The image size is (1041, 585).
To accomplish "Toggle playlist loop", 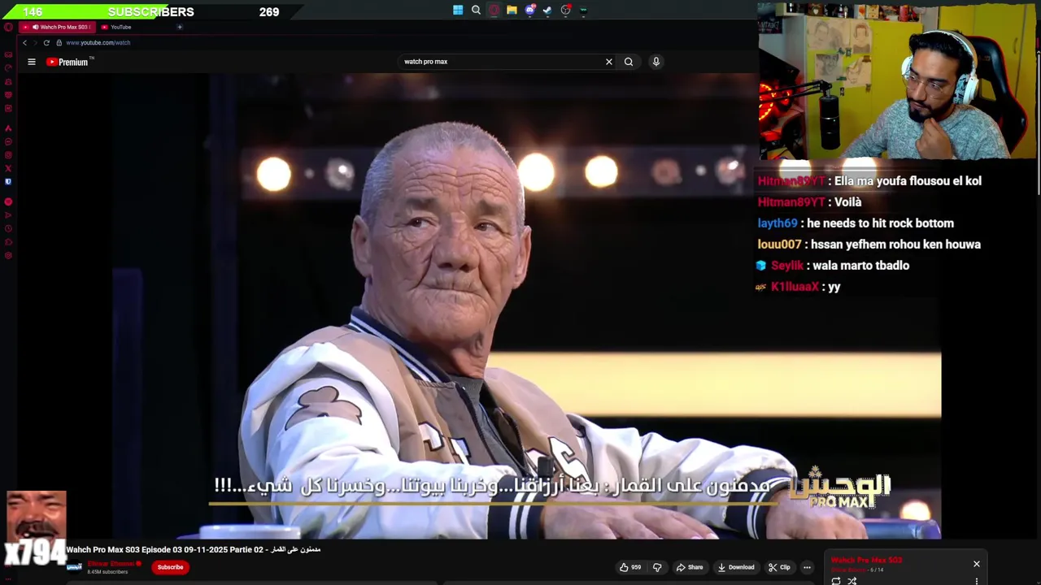I will 836,581.
